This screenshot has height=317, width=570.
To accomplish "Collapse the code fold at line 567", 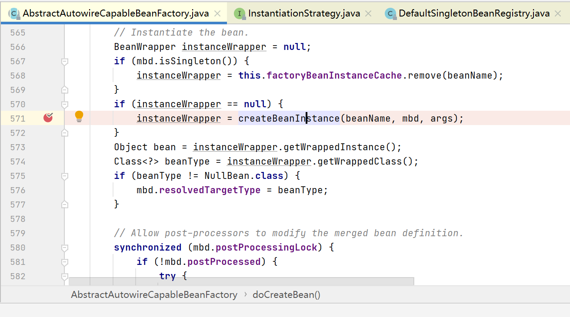I will point(64,62).
